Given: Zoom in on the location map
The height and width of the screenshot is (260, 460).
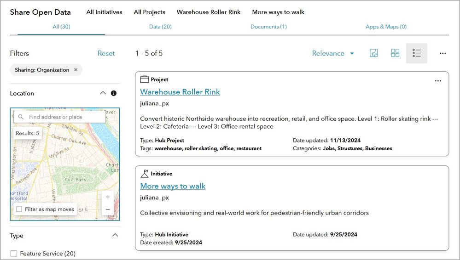Looking at the screenshot, I should pos(108,197).
